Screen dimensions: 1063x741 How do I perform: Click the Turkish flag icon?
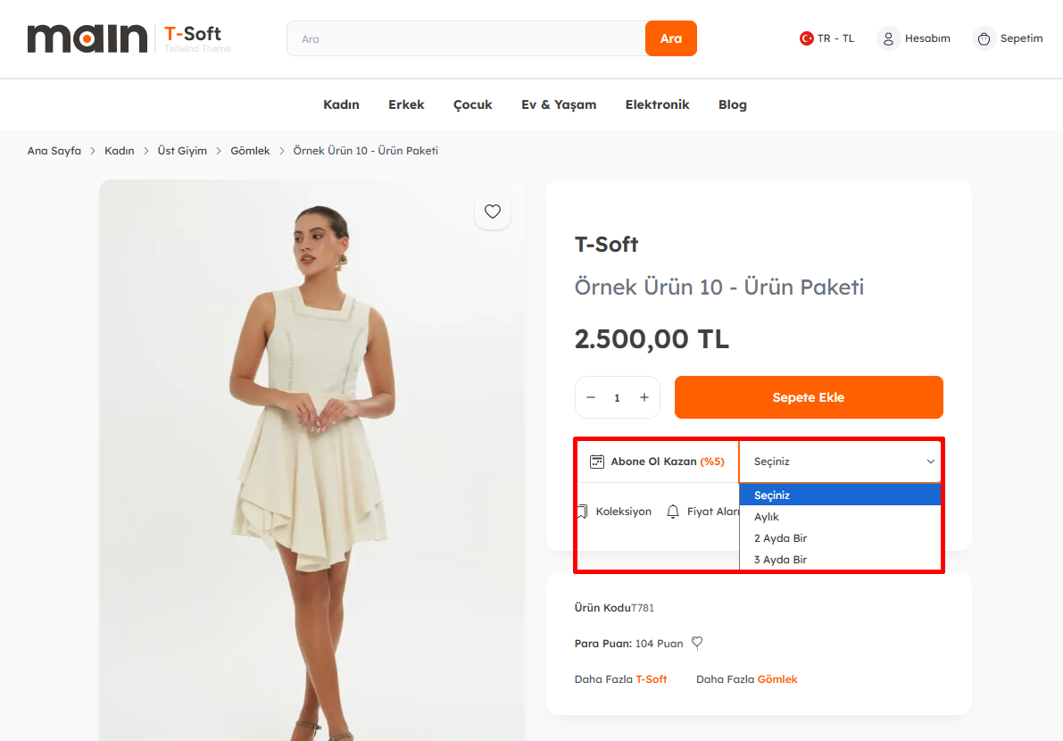[806, 38]
